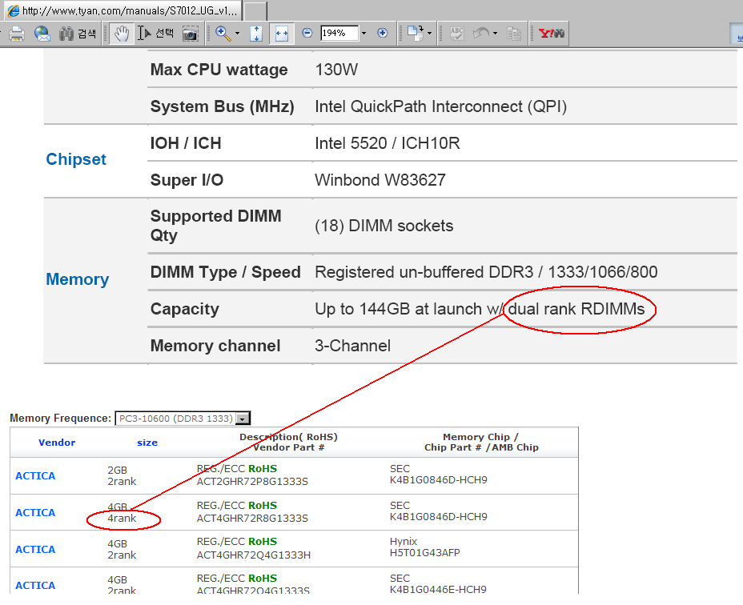Sort by the size column header
The image size is (743, 605).
click(x=147, y=443)
